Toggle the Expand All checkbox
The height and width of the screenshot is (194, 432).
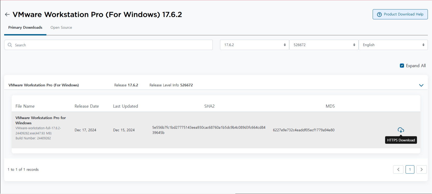tap(402, 66)
